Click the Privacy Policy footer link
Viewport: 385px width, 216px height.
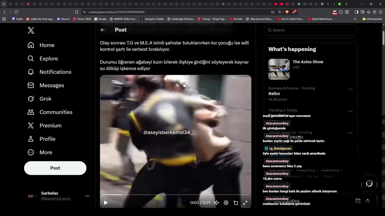tap(306, 170)
